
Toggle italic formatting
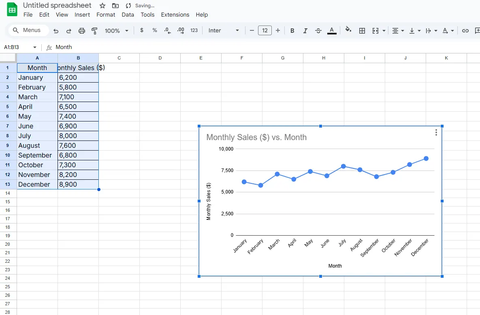pyautogui.click(x=305, y=31)
